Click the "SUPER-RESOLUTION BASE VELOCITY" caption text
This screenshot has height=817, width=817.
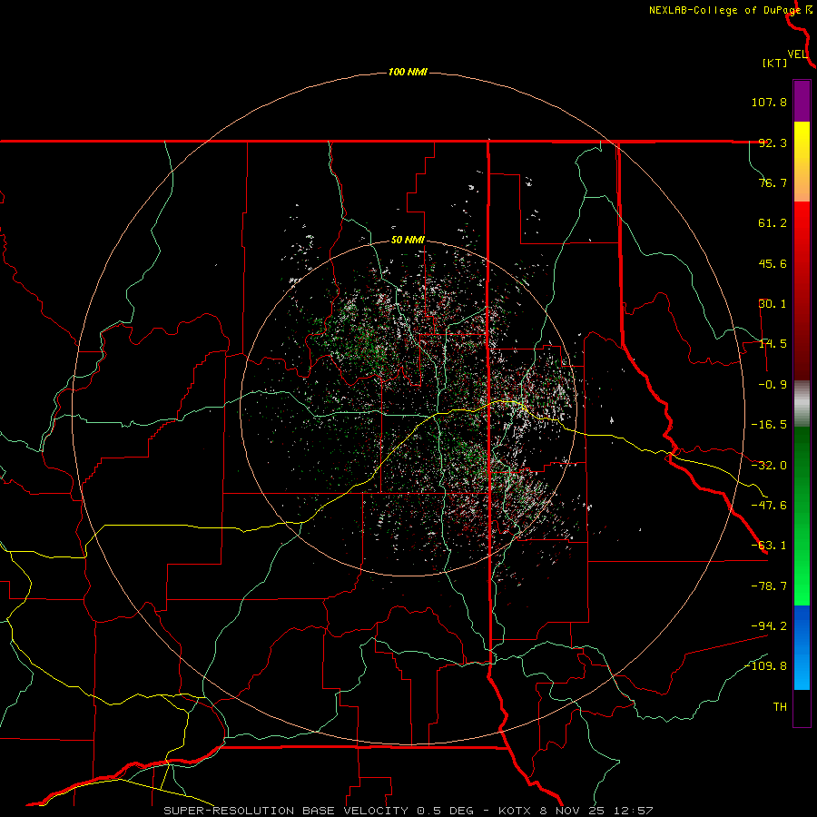286,811
